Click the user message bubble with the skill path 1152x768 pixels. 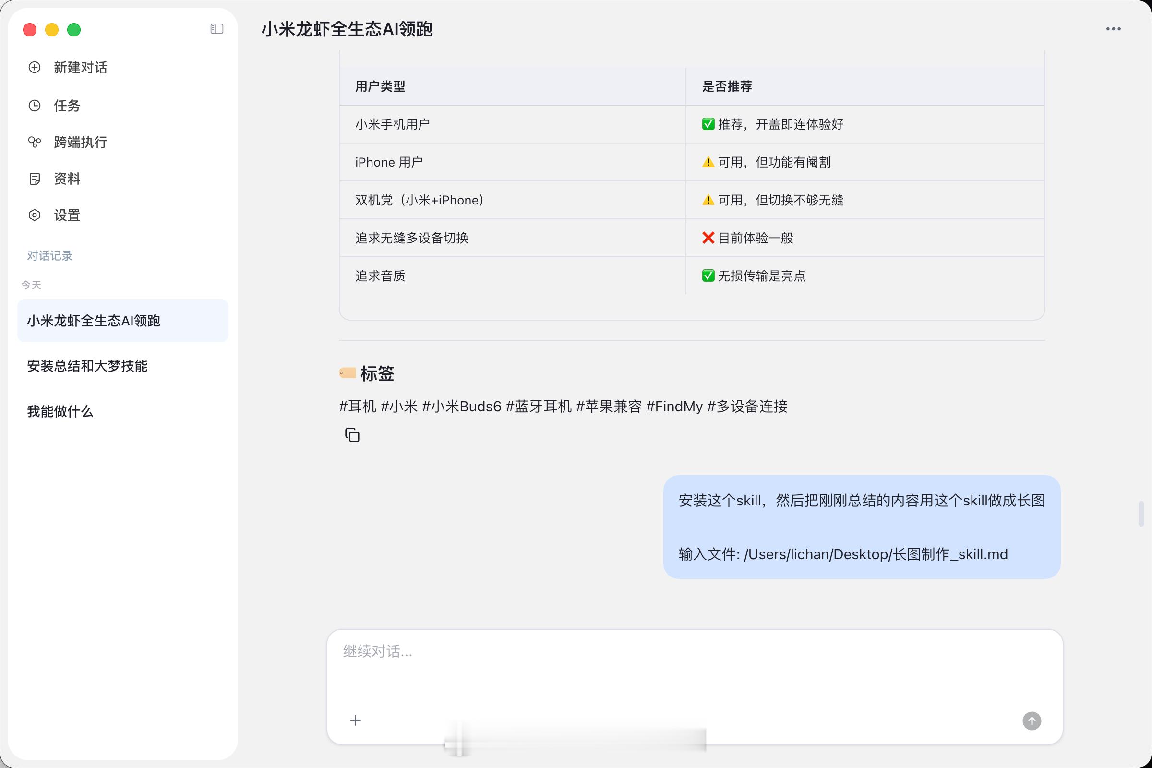pos(862,527)
